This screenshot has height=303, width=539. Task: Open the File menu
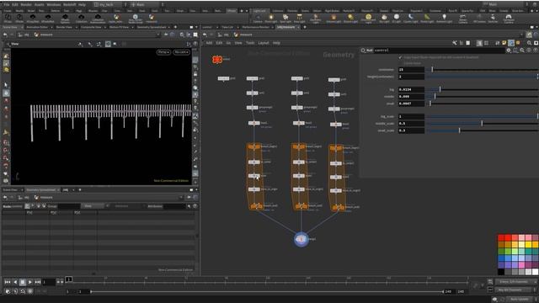tap(7, 4)
